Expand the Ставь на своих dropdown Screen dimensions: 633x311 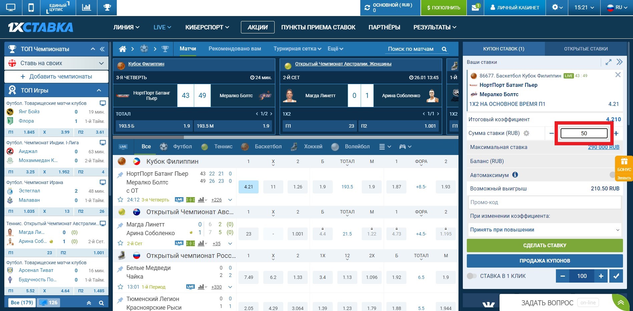click(x=101, y=63)
